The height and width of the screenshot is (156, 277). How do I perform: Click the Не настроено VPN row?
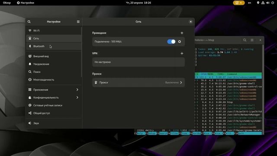point(138,62)
